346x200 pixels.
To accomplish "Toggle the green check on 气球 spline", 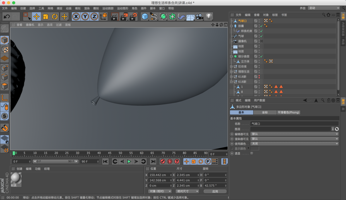I will coord(261,36).
